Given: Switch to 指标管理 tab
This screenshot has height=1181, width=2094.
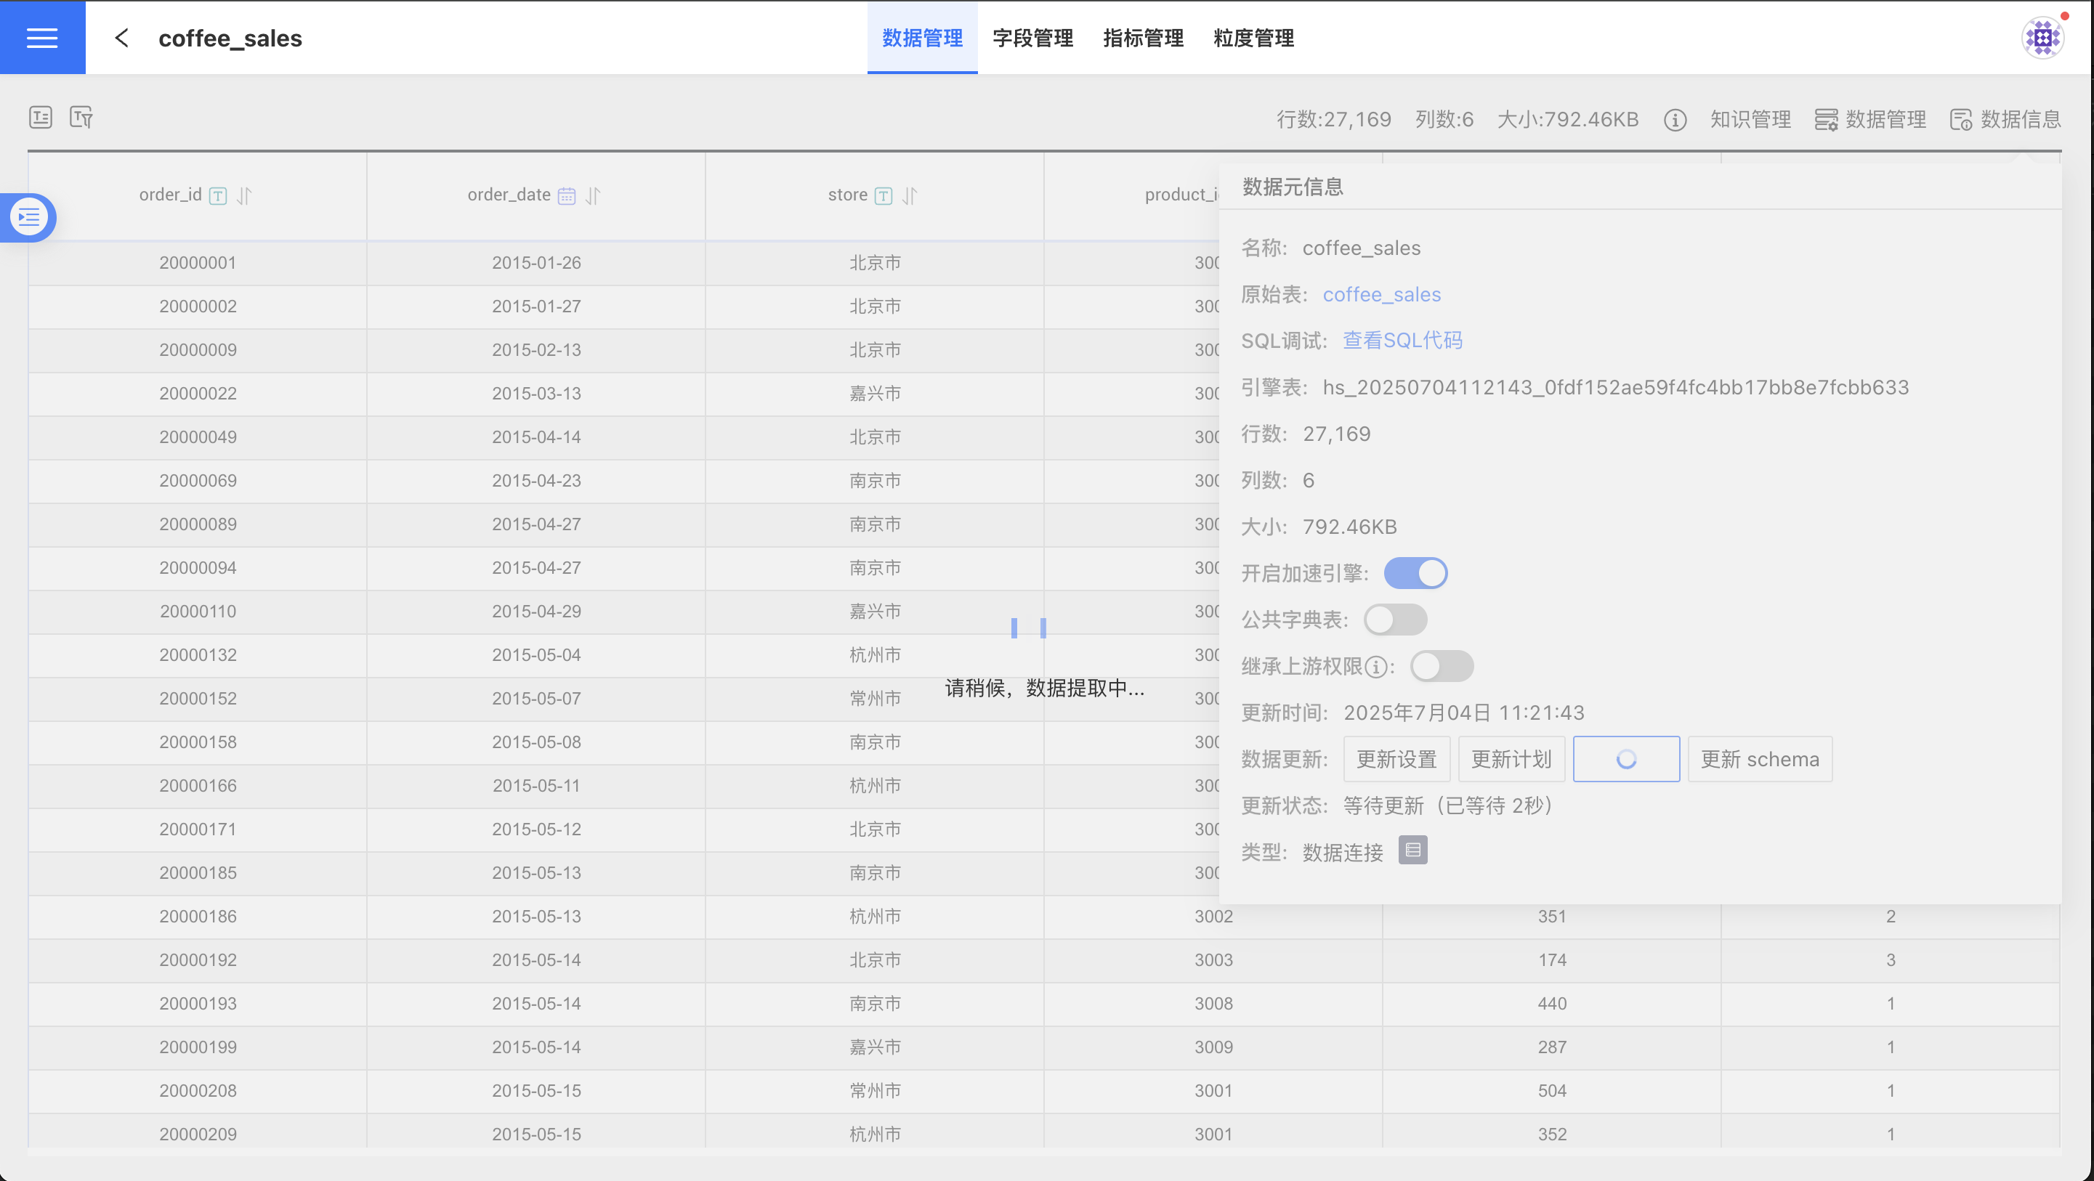Looking at the screenshot, I should [x=1143, y=38].
